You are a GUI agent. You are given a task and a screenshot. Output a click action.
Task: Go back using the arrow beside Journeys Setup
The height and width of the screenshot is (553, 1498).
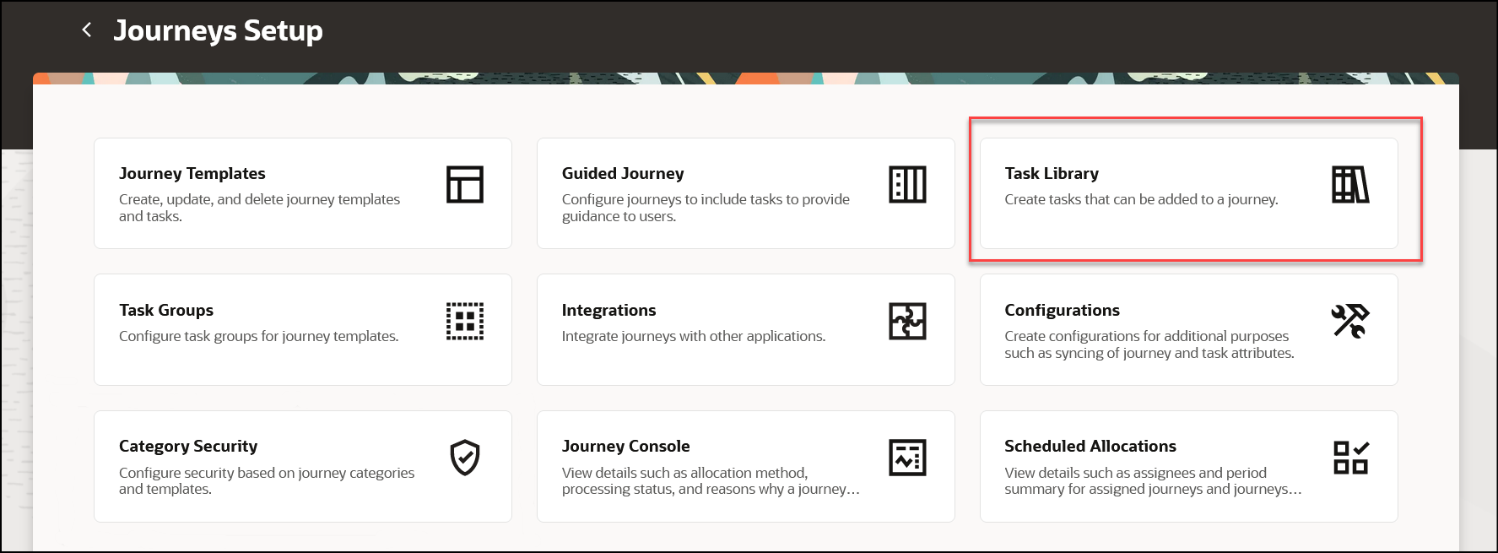[x=86, y=30]
